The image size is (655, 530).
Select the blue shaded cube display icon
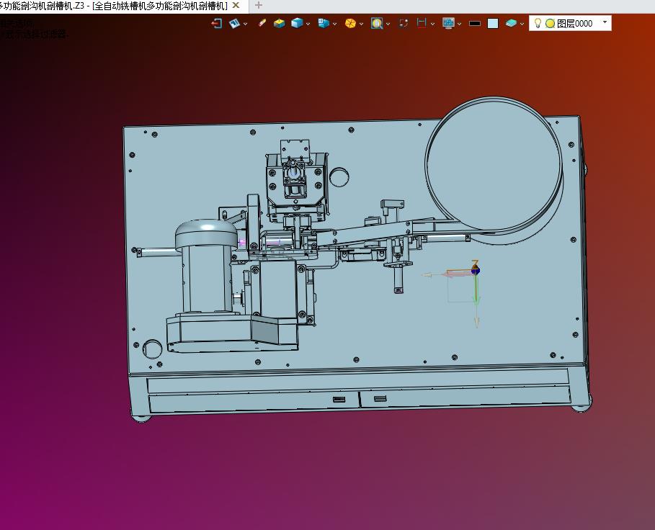pyautogui.click(x=297, y=23)
